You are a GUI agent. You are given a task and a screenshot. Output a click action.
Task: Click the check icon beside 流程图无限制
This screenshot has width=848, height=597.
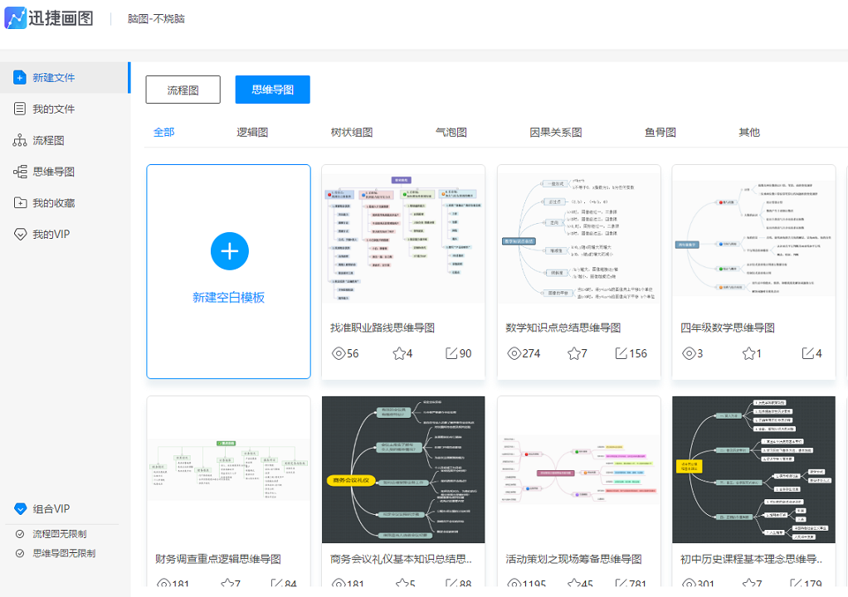[x=20, y=534]
